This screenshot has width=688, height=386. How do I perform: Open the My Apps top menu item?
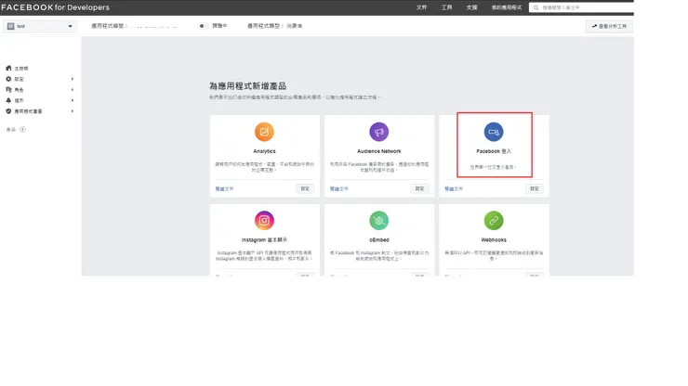[507, 7]
